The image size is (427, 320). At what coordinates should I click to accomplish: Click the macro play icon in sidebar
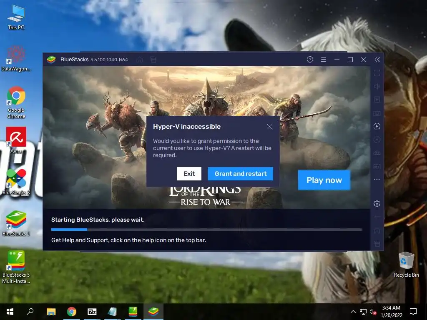tap(377, 126)
